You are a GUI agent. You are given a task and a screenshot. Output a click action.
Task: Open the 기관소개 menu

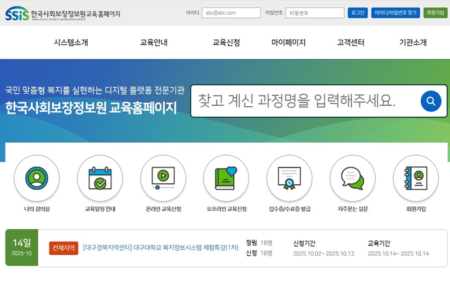click(413, 43)
